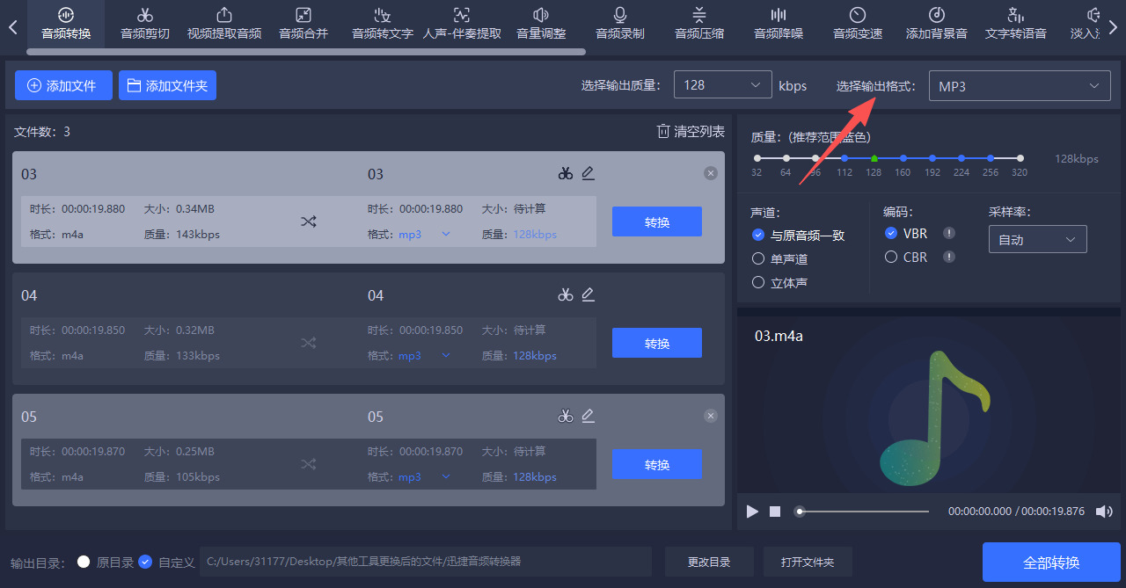Click the 更改目录 button
The width and height of the screenshot is (1126, 588).
tap(709, 562)
